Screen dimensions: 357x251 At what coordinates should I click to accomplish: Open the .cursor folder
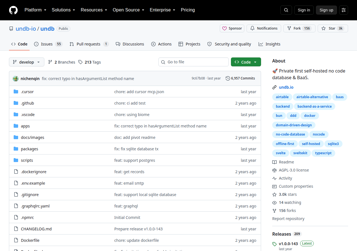27,92
